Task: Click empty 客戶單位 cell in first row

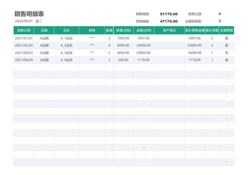Action: tap(169, 38)
